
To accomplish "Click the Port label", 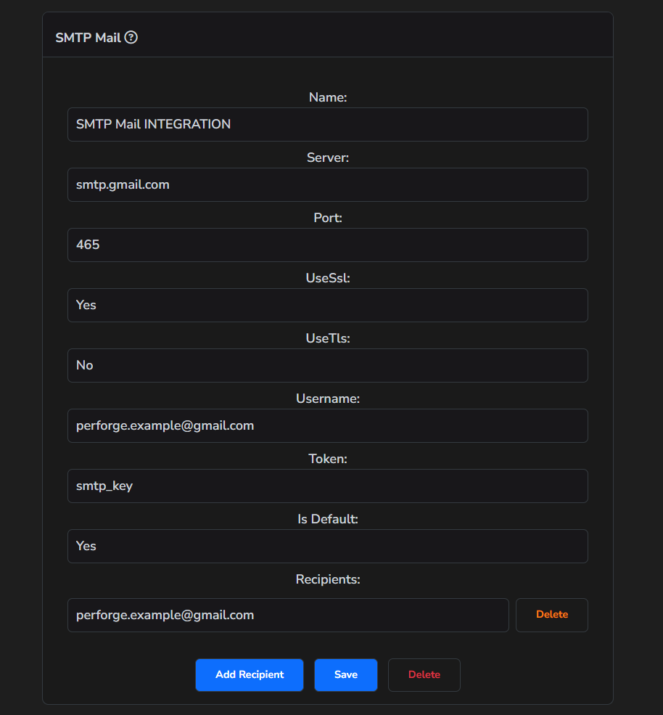I will click(328, 218).
